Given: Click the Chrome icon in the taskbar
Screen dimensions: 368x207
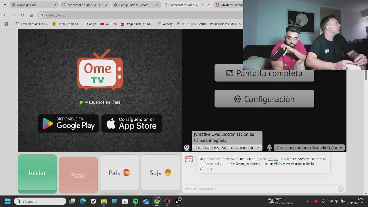Looking at the screenshot, I should (157, 201).
